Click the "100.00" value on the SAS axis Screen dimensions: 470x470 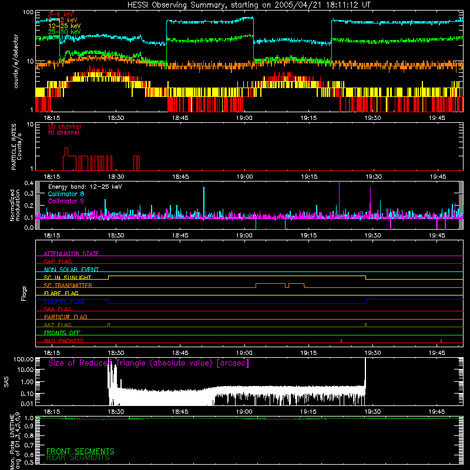coord(23,360)
